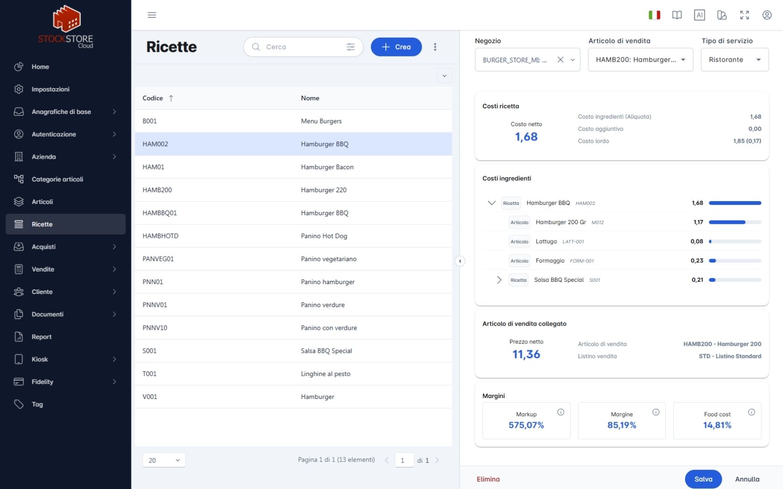This screenshot has height=489, width=783.
Task: Open the Tipo di servizio dropdown
Action: pyautogui.click(x=734, y=60)
